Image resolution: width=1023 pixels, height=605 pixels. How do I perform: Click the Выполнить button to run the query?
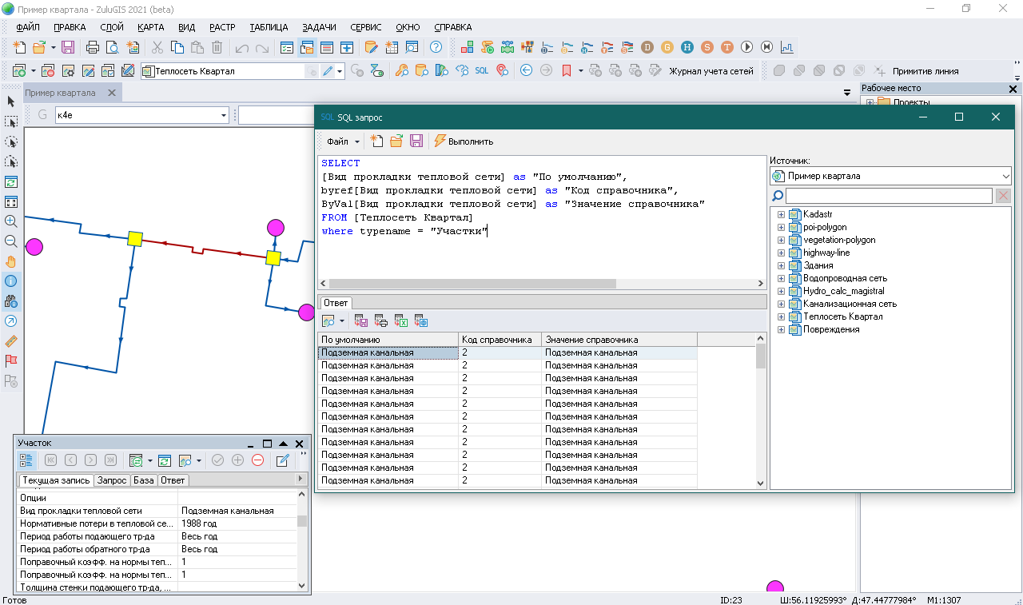pyautogui.click(x=464, y=141)
